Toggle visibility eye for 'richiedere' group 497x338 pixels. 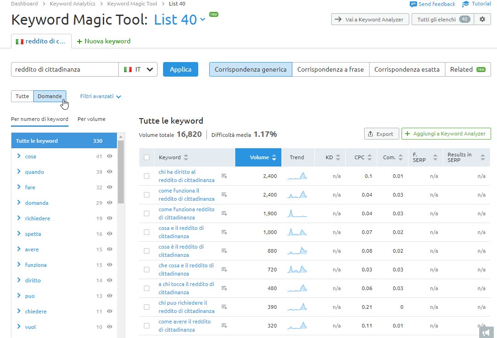pyautogui.click(x=110, y=218)
